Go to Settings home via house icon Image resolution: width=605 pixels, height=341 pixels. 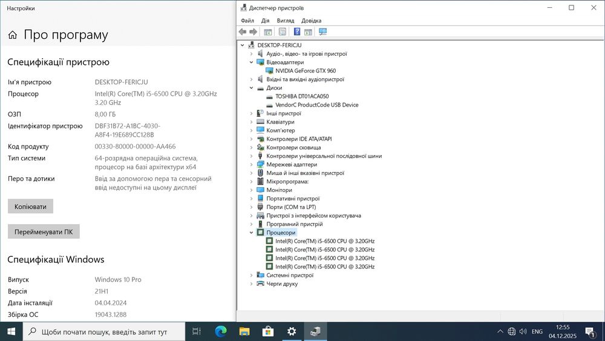[12, 35]
